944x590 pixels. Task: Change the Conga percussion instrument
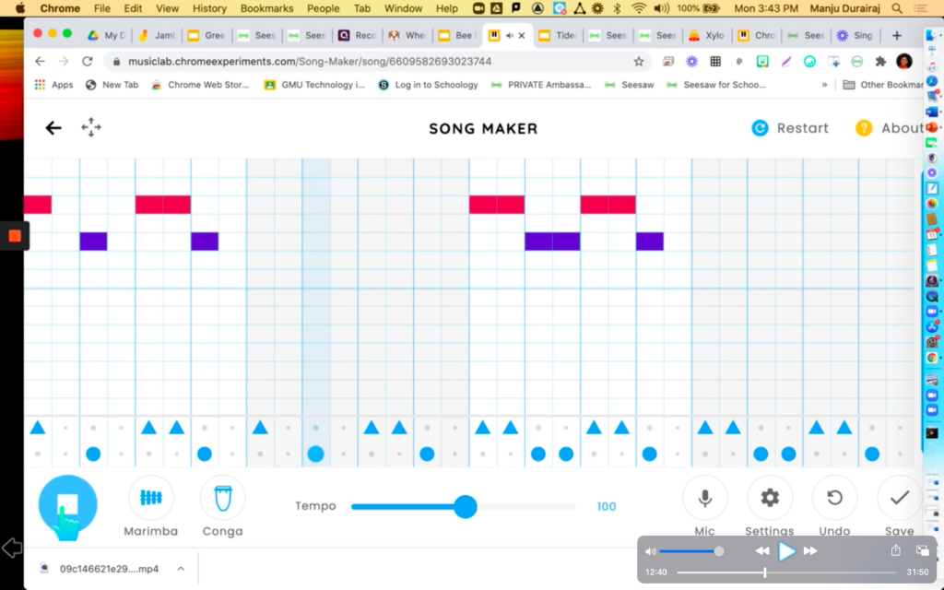pos(222,498)
